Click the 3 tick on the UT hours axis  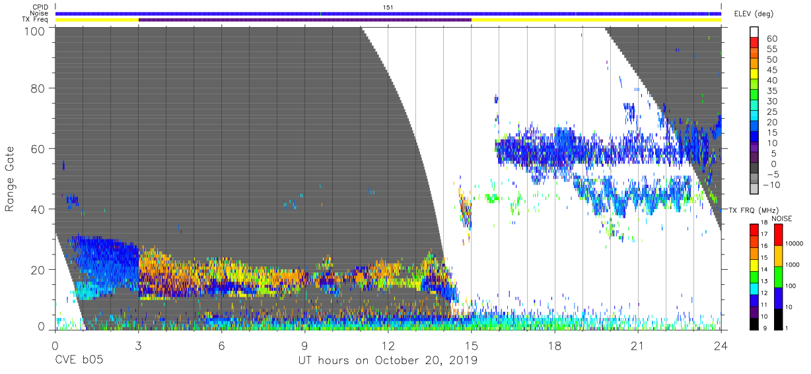click(138, 345)
